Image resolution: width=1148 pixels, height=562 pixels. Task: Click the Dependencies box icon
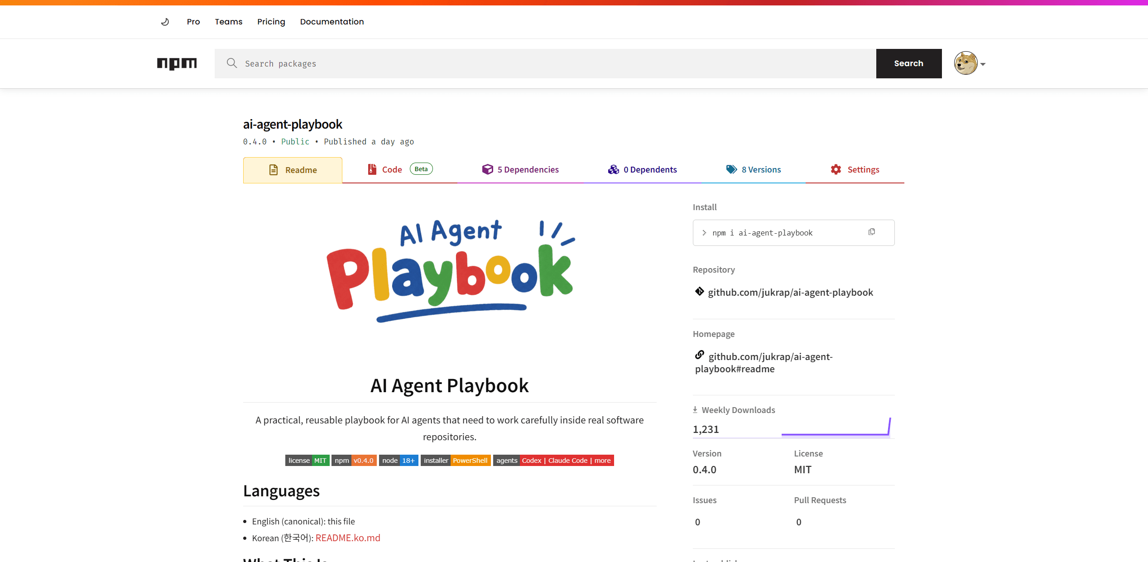click(x=487, y=169)
